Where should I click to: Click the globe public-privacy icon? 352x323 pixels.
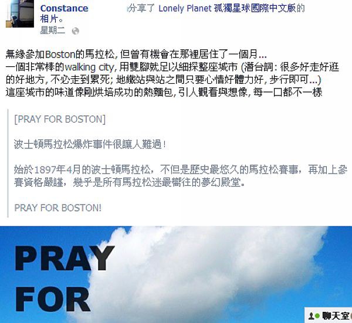click(76, 31)
